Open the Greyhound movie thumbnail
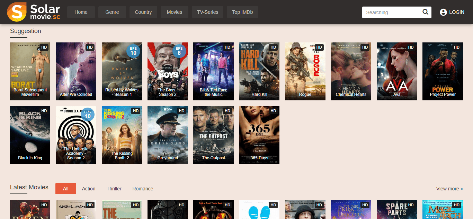Viewport: 473px width, 219px height. pos(168,135)
